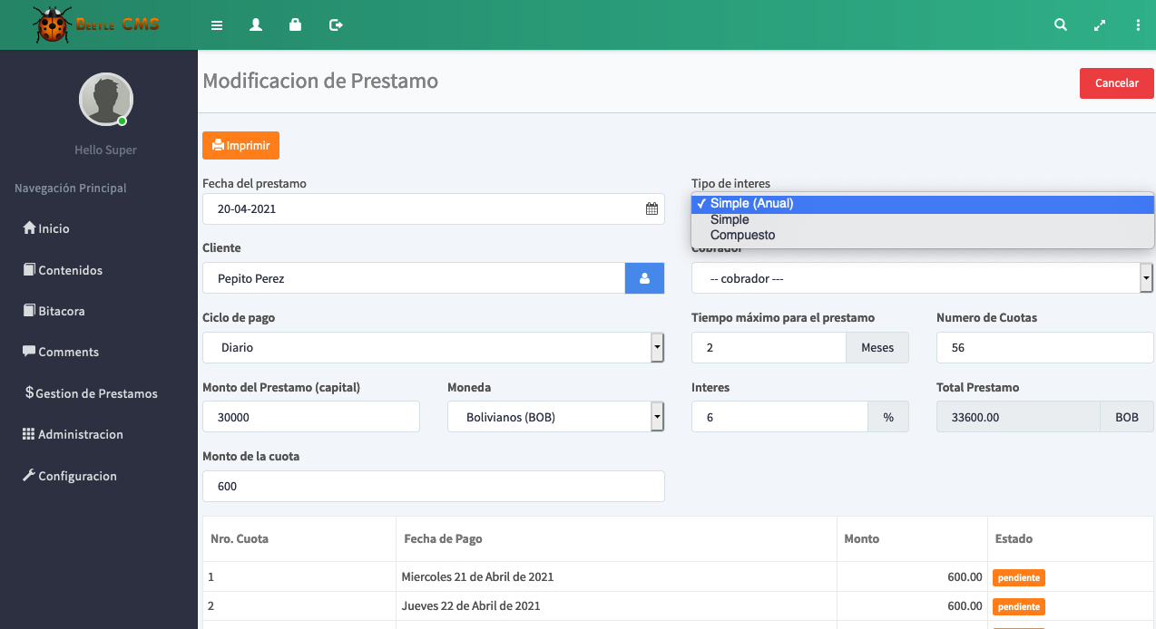This screenshot has width=1156, height=629.
Task: Click the Monto de la cuota field
Action: click(x=433, y=487)
